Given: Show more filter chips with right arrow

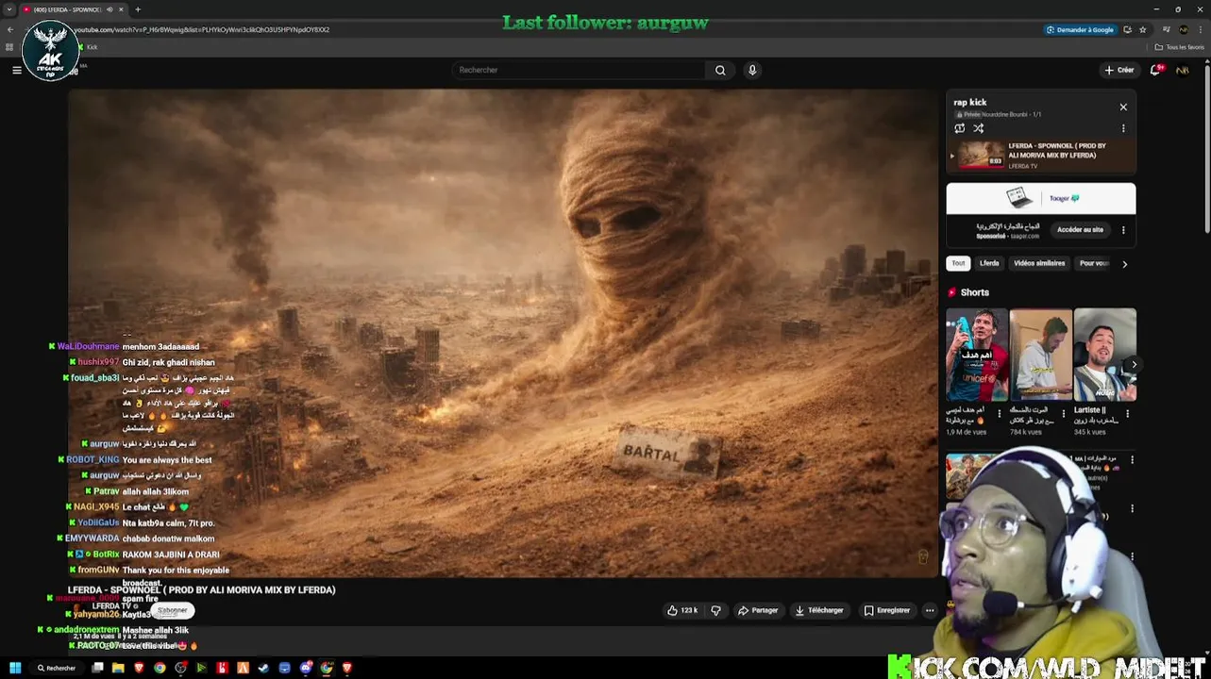Looking at the screenshot, I should 1124,264.
